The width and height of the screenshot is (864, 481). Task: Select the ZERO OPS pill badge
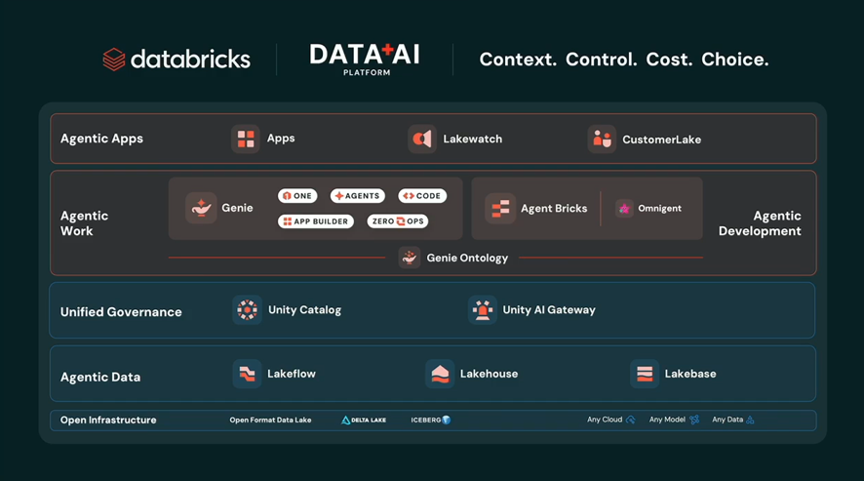coord(398,221)
